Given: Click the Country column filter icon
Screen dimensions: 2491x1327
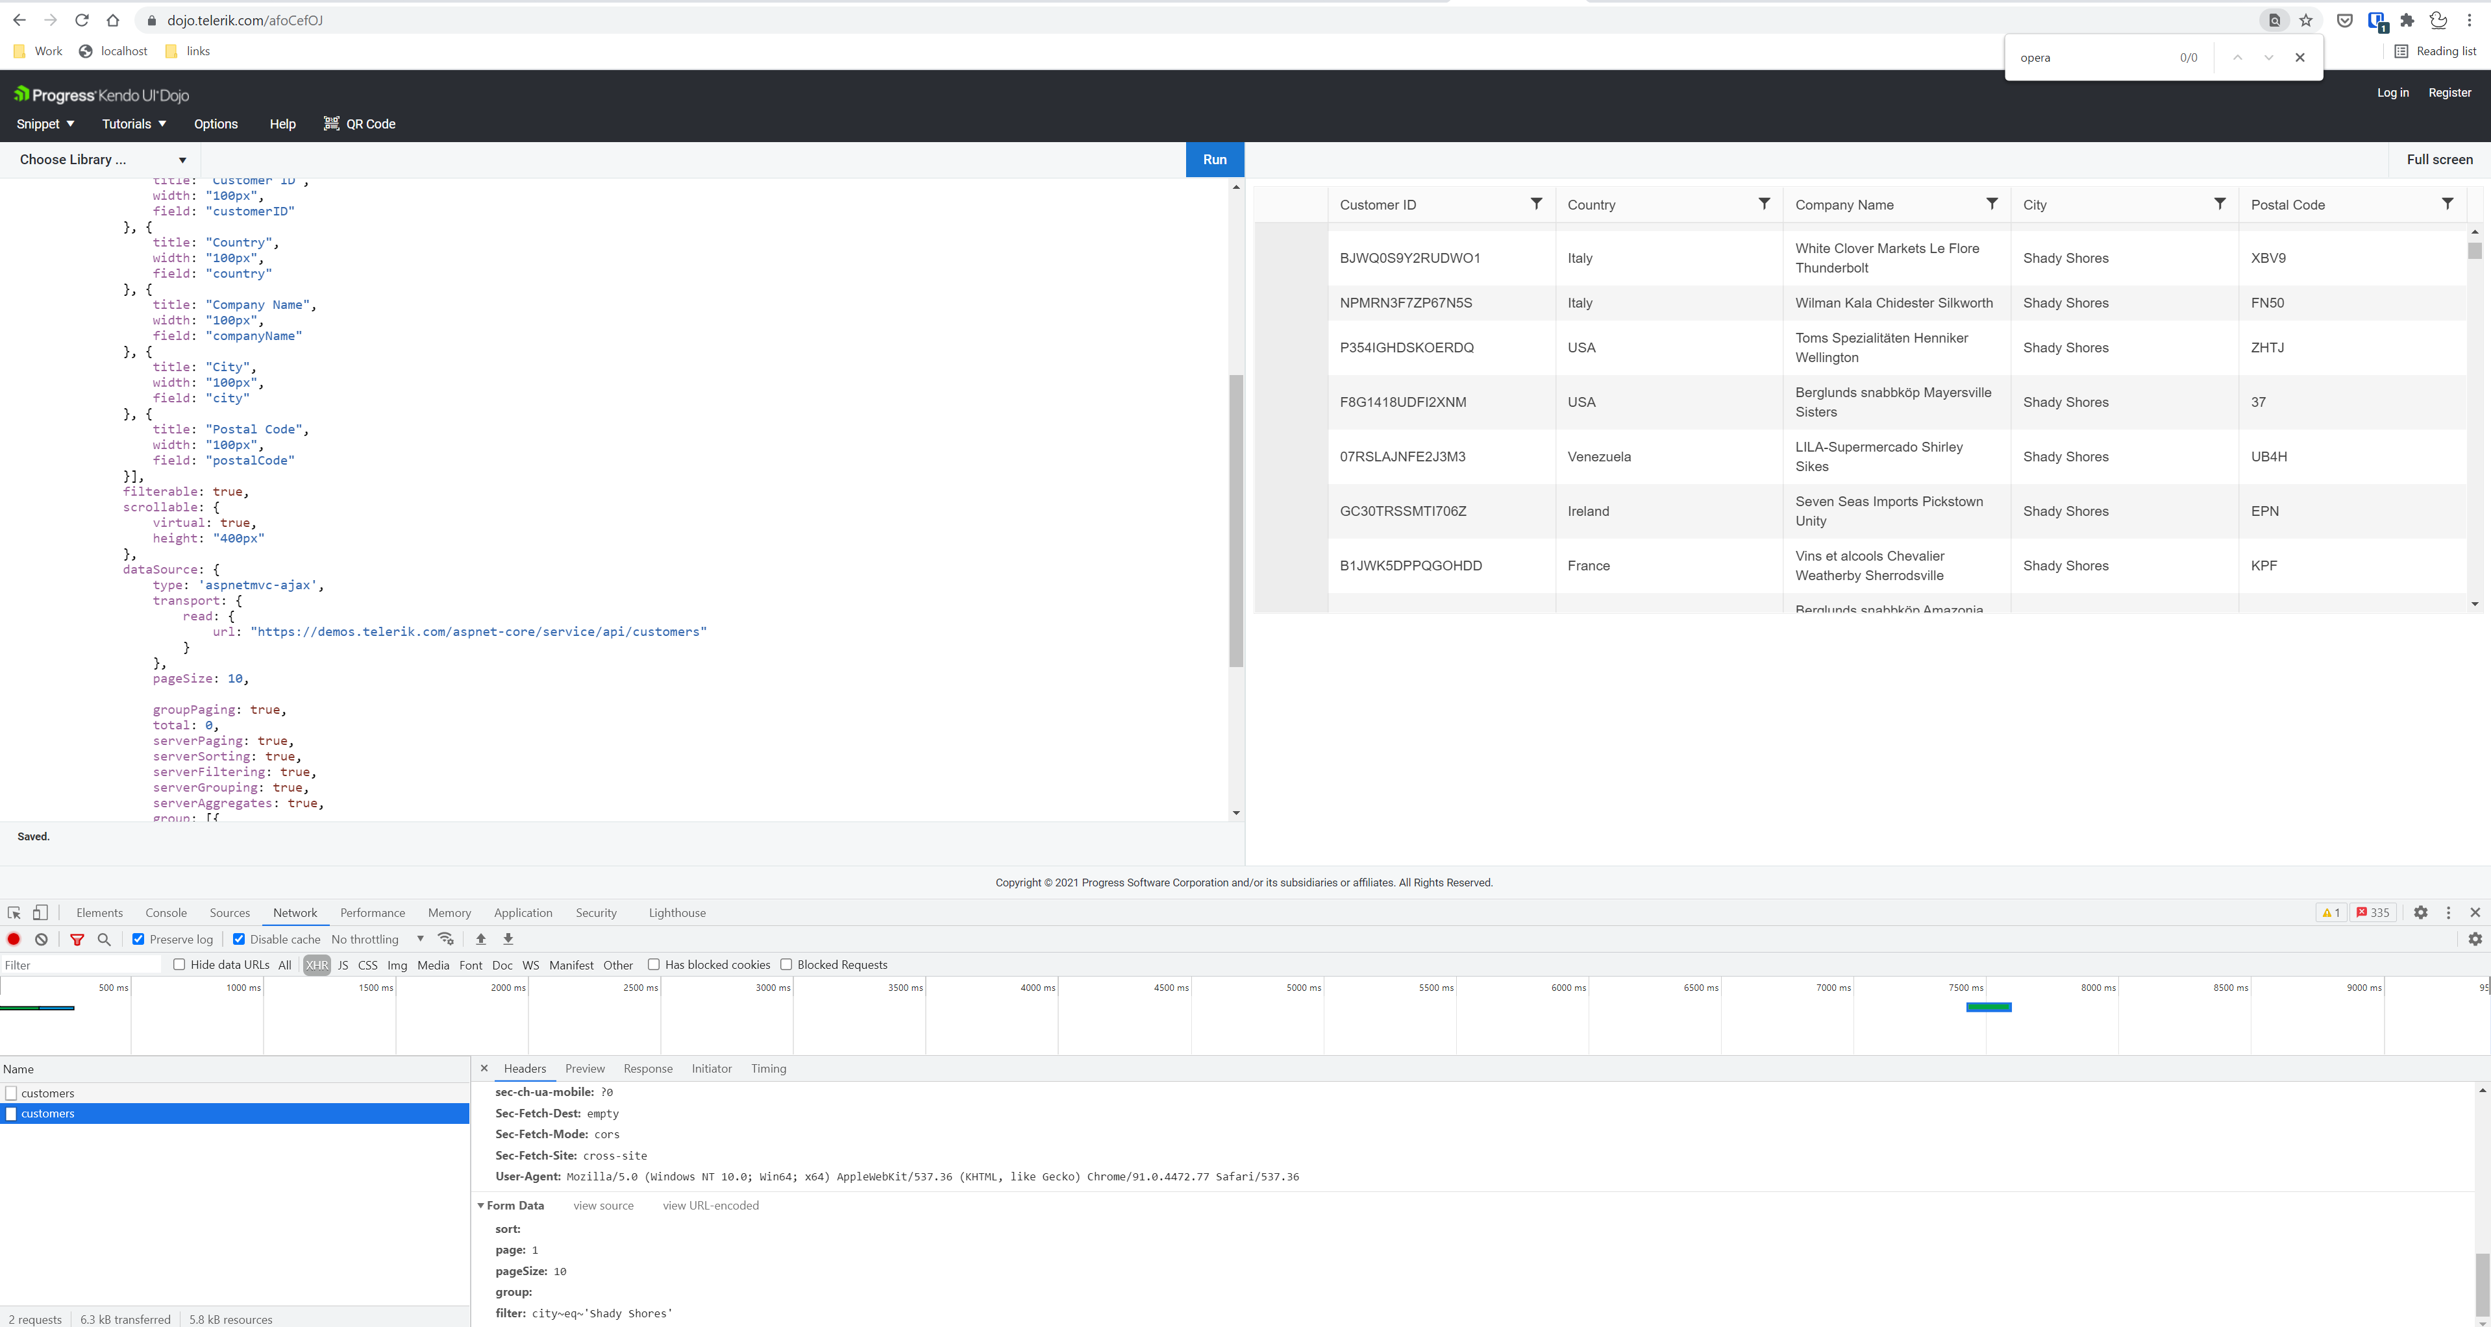Looking at the screenshot, I should click(1764, 204).
